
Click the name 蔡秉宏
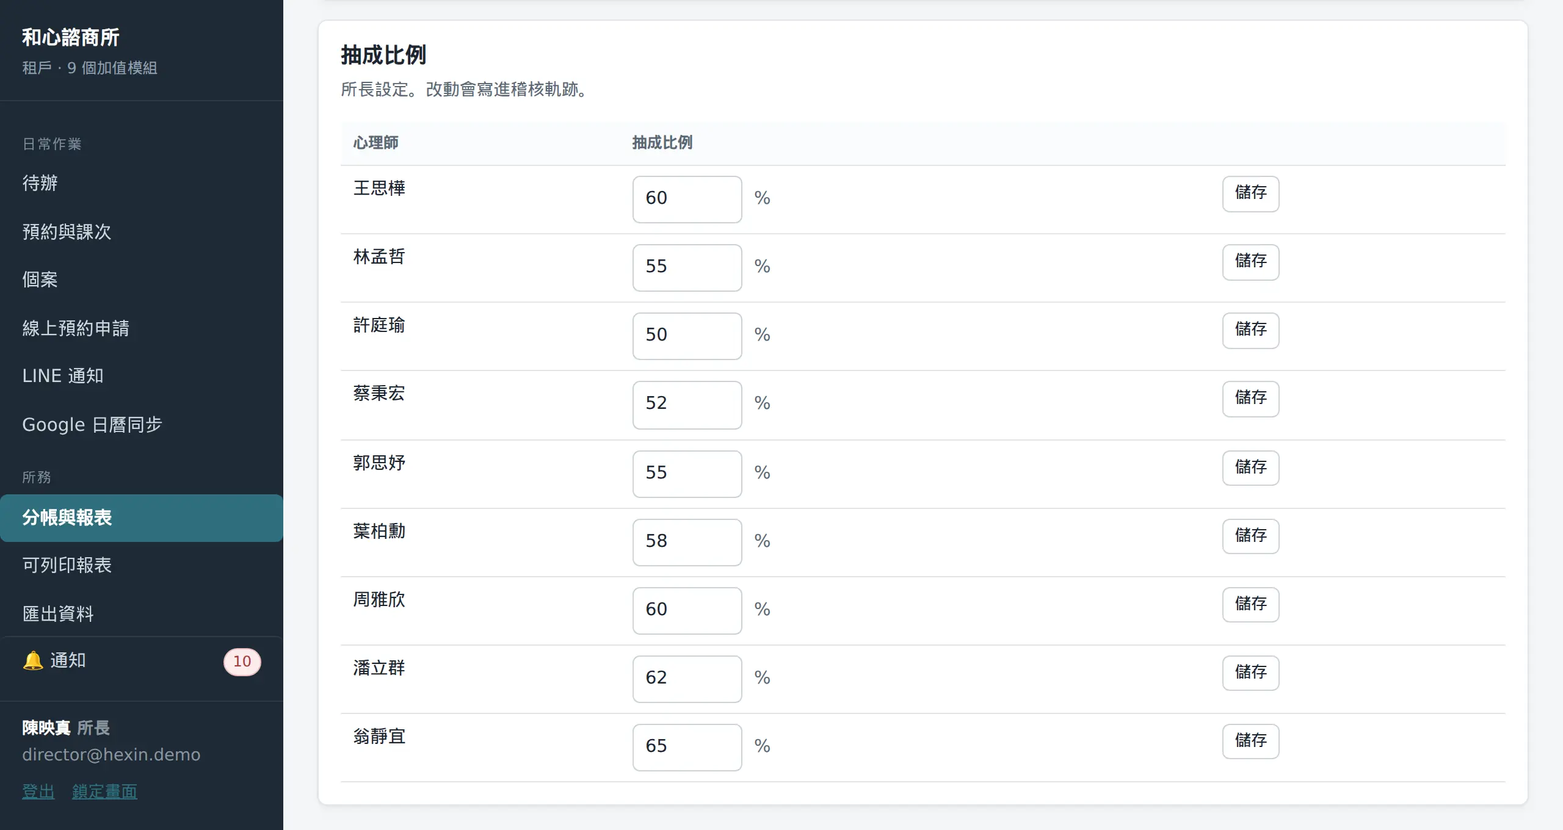coord(379,393)
